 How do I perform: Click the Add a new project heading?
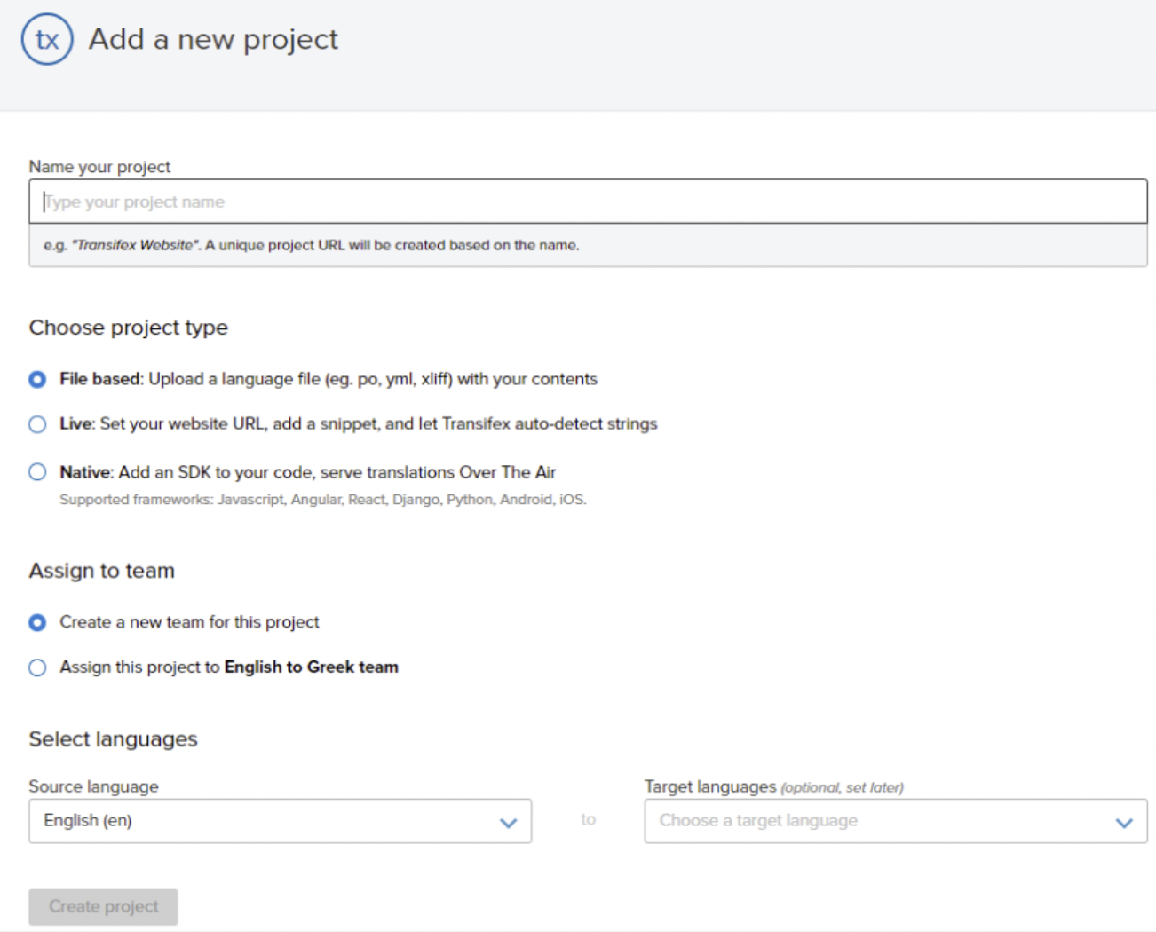click(x=213, y=39)
